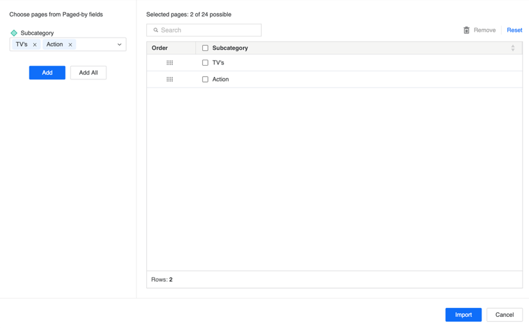The image size is (529, 328).
Task: Check the TV's row checkbox
Action: [x=205, y=63]
